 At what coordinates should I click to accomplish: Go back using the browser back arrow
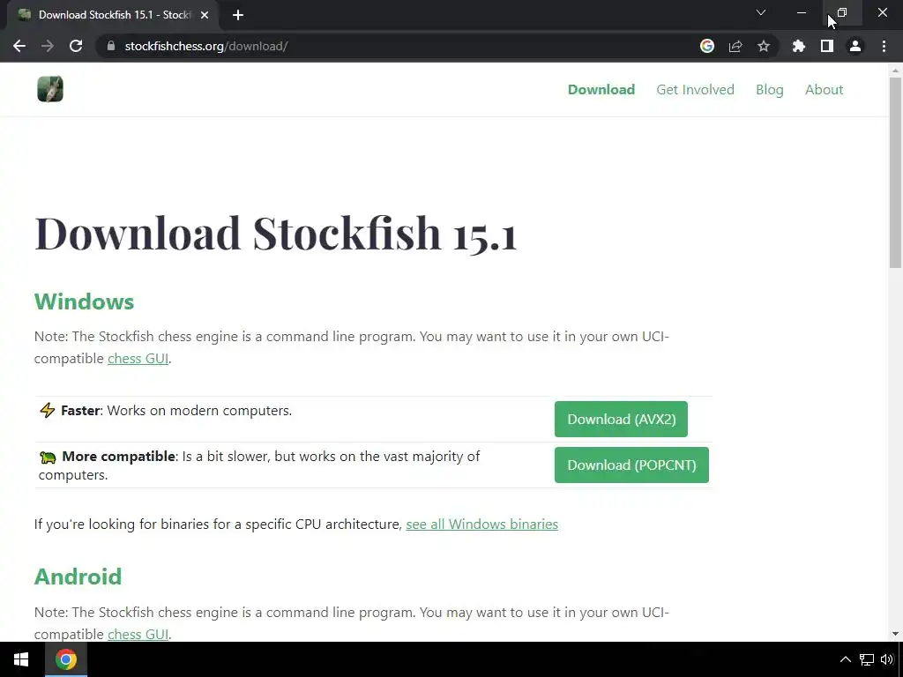click(19, 46)
